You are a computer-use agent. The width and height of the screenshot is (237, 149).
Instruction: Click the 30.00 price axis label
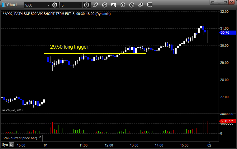pyautogui.click(x=224, y=46)
